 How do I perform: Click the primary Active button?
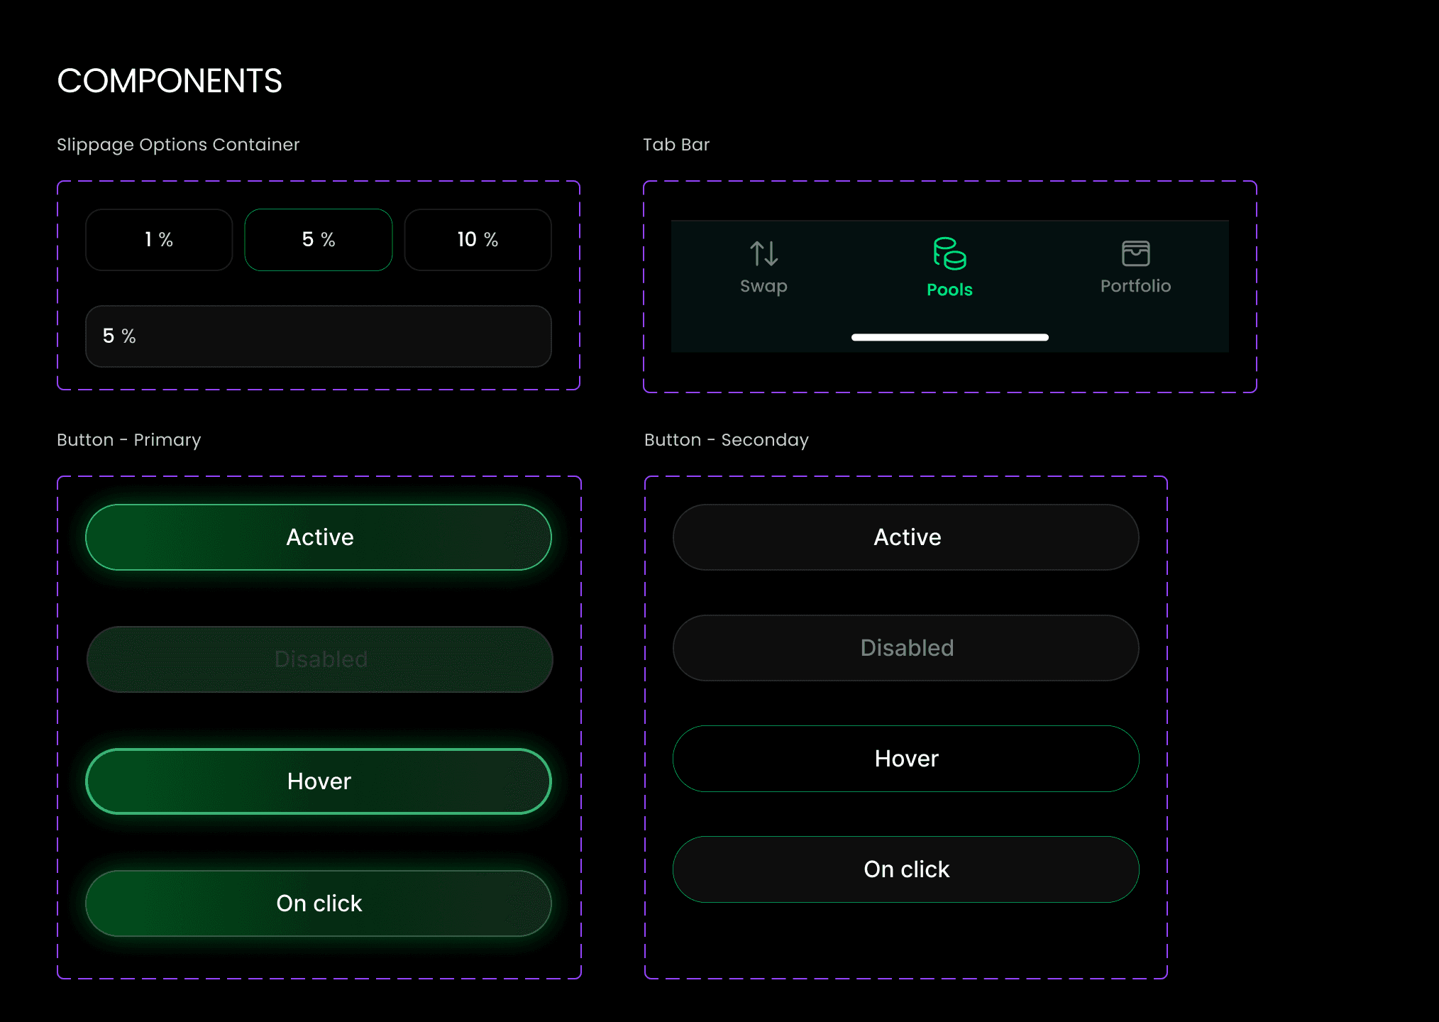(319, 537)
